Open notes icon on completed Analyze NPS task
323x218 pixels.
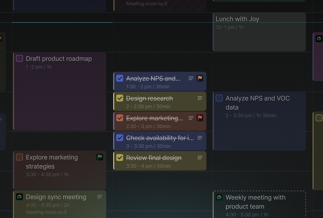[x=191, y=78]
